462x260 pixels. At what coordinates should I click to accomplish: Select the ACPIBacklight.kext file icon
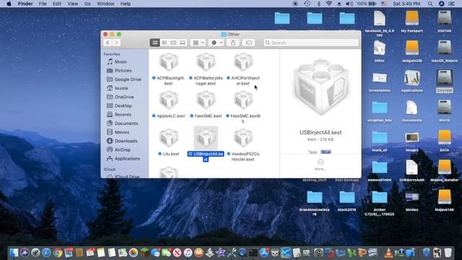(169, 62)
